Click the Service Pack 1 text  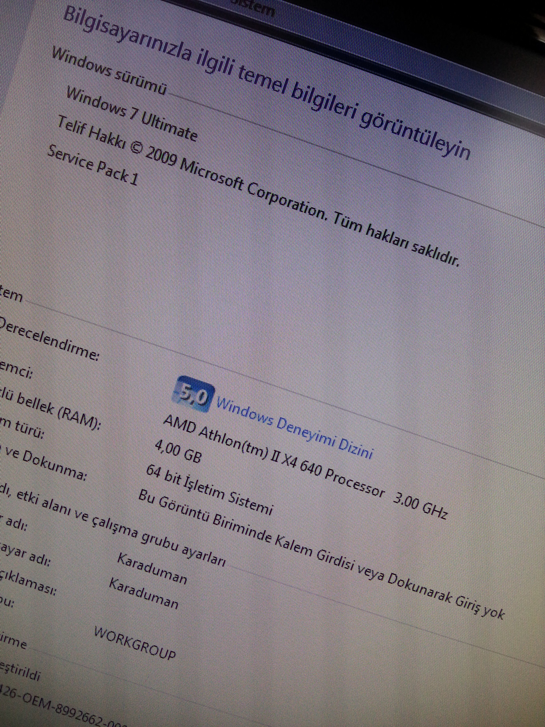tap(92, 164)
